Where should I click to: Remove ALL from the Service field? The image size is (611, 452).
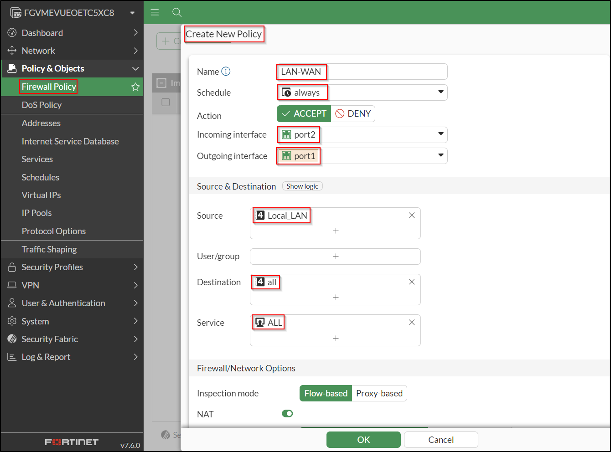(412, 322)
